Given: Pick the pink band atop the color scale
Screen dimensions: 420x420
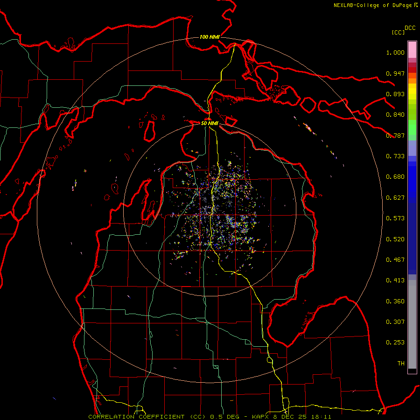Looking at the screenshot, I should pos(412,49).
